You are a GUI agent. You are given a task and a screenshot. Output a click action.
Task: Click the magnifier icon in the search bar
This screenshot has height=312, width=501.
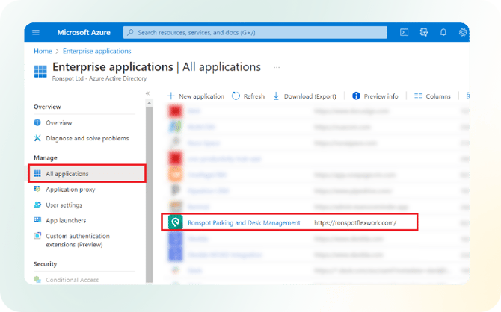point(130,32)
